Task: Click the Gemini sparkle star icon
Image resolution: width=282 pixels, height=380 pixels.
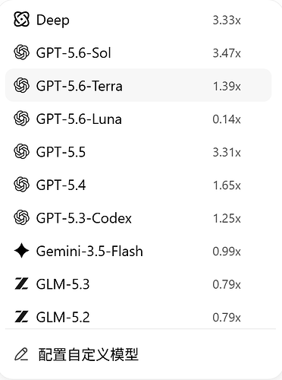Action: tap(21, 251)
